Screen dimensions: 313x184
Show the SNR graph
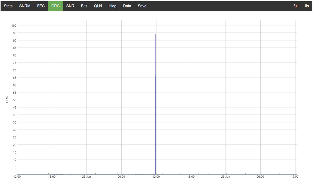70,6
